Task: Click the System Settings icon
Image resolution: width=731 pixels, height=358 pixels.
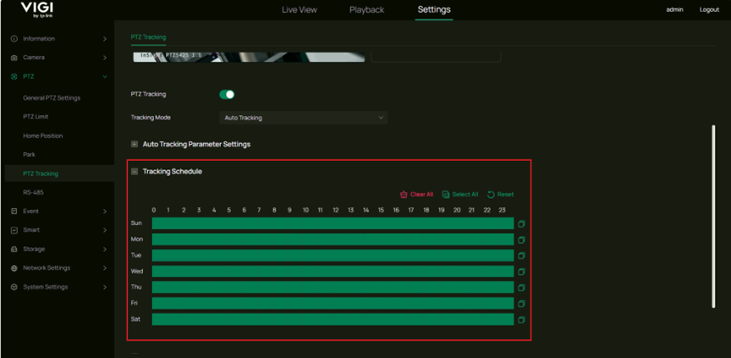Action: click(x=14, y=287)
